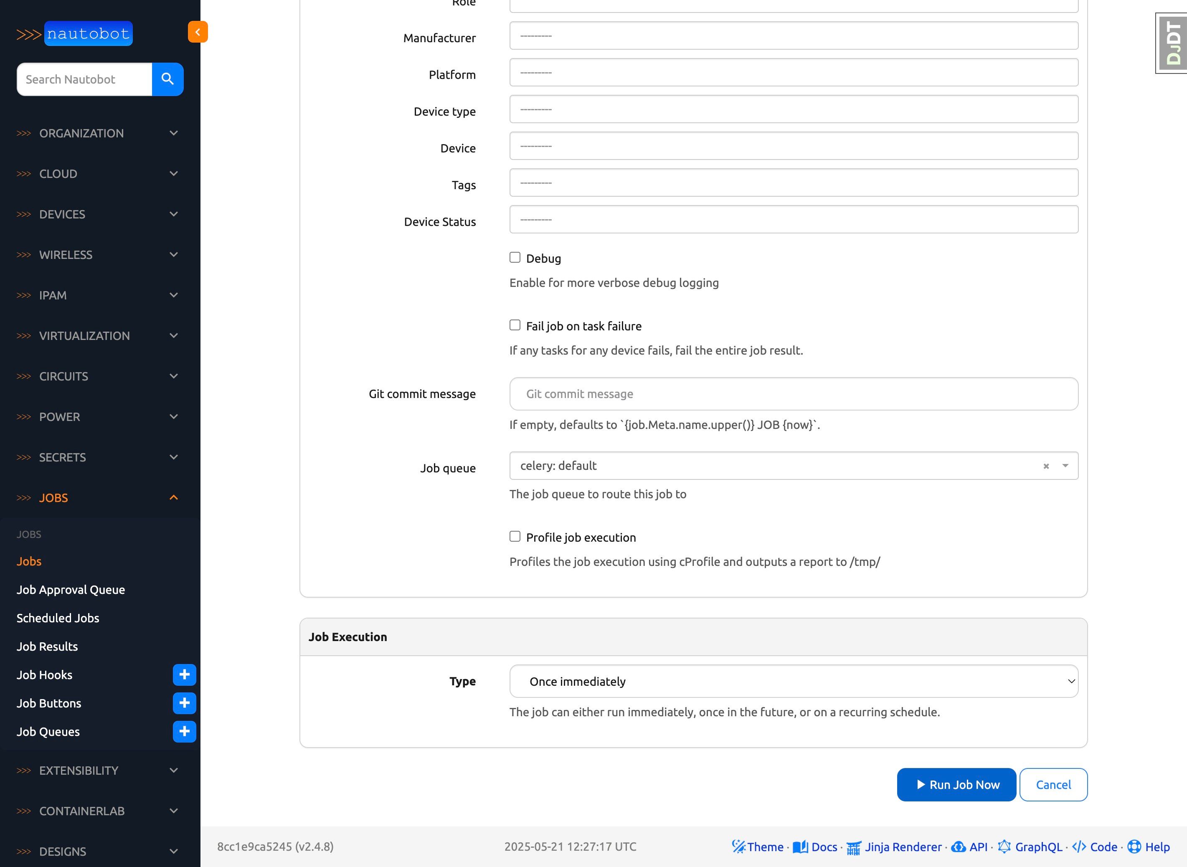Click the Git commit message field
This screenshot has height=867, width=1187.
click(x=794, y=394)
